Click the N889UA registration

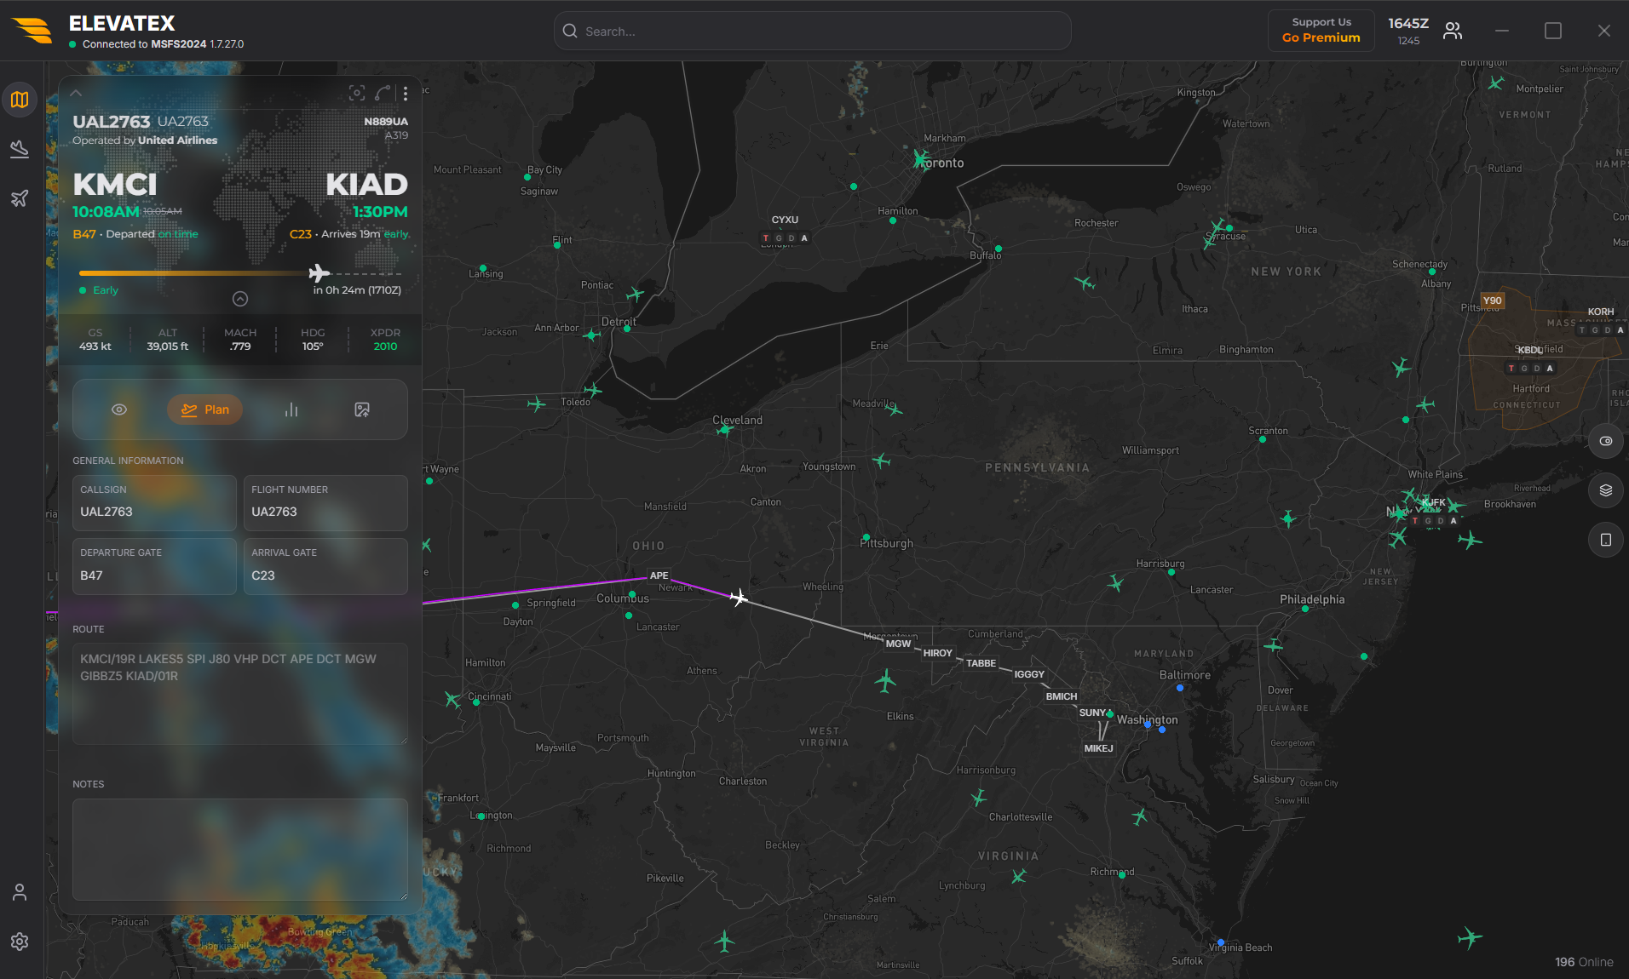386,122
